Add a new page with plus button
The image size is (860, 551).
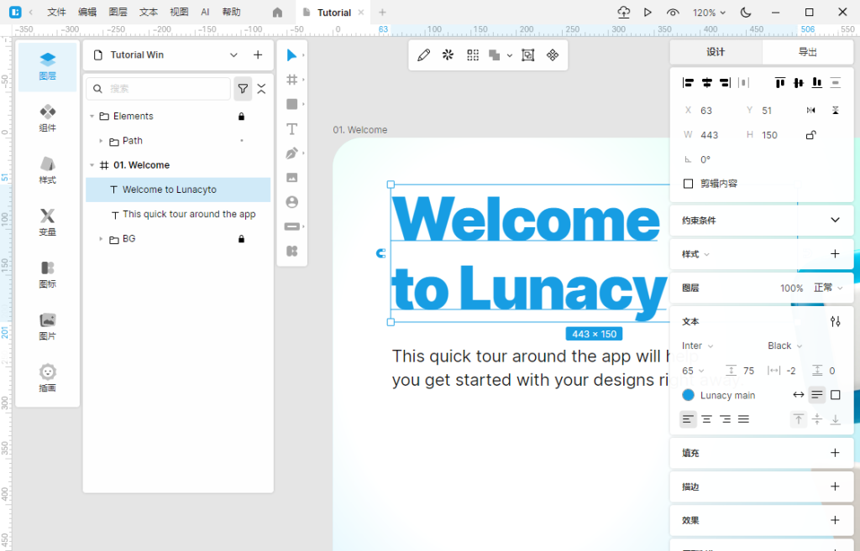[x=258, y=55]
